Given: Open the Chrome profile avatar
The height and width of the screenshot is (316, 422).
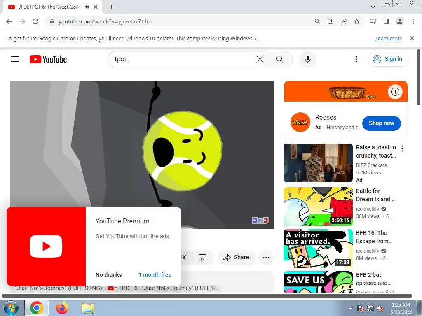Looking at the screenshot, I should pos(400,21).
